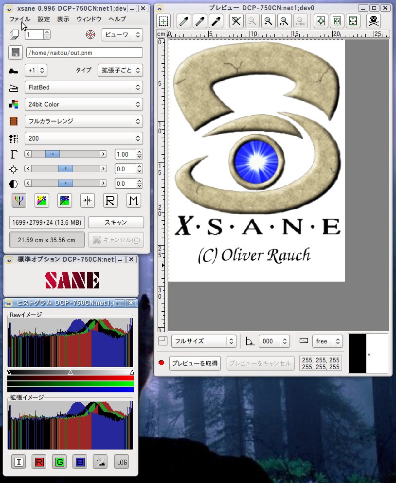Open the 表示 menu
Screen dimensions: 396x483
[x=63, y=19]
